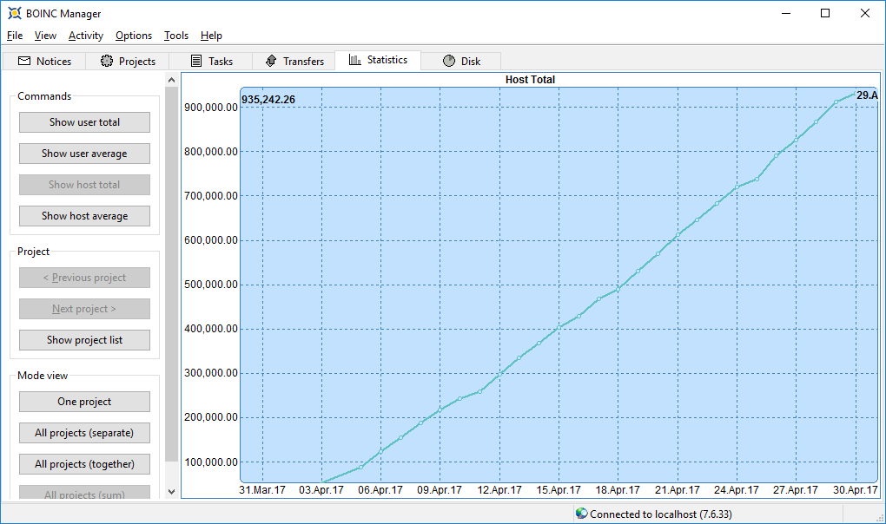This screenshot has width=886, height=524.
Task: Select the Statistics tab label
Action: pos(387,59)
